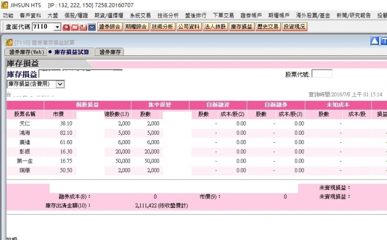Switch to the 證券庫存(Web) tab

click(26, 52)
